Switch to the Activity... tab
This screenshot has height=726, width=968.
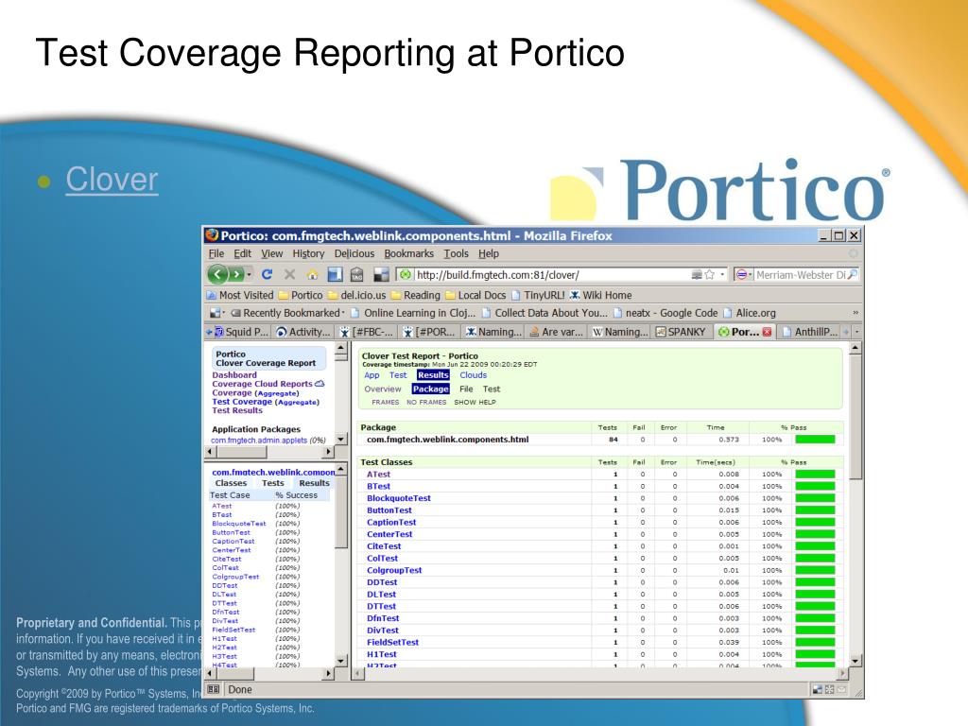click(303, 332)
